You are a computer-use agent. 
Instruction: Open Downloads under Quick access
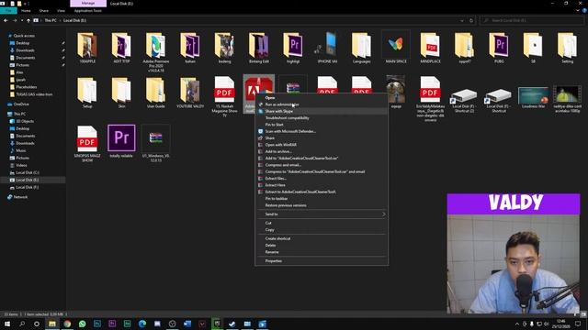click(25, 50)
